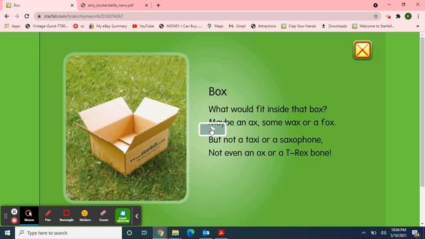Open the Vintage-Gund bookmark
The width and height of the screenshot is (425, 239).
click(46, 26)
